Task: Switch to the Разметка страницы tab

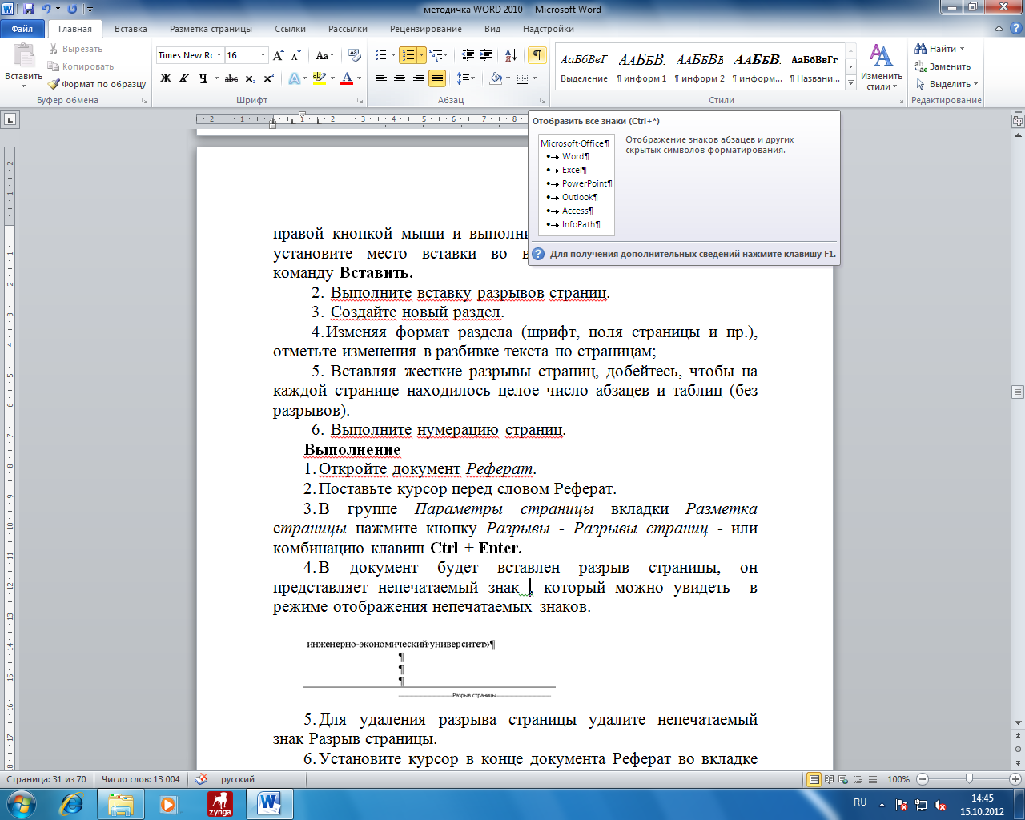Action: [x=211, y=29]
